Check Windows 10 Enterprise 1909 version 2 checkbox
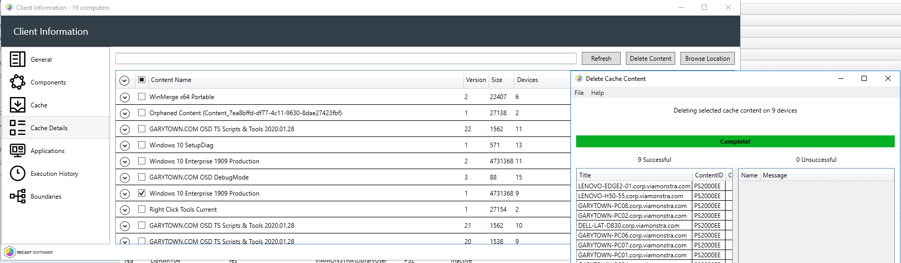 [x=142, y=161]
